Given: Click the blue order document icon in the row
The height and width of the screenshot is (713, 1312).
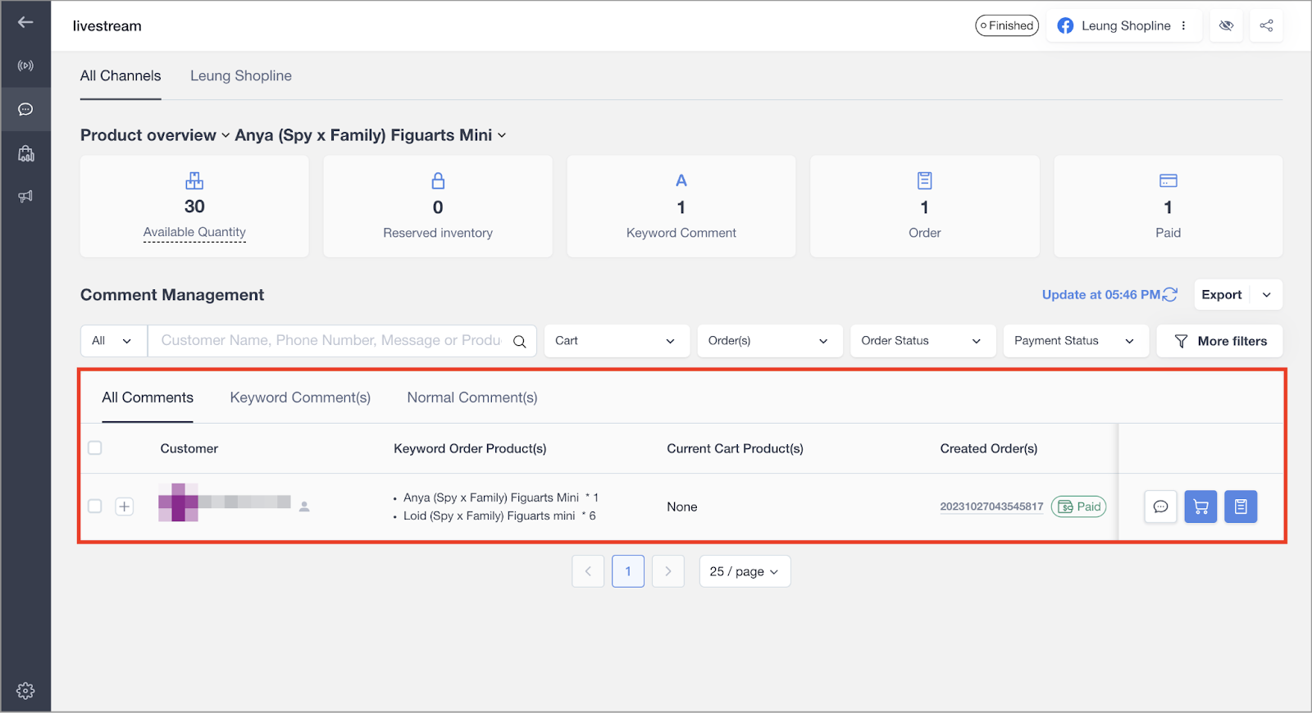Looking at the screenshot, I should 1241,506.
